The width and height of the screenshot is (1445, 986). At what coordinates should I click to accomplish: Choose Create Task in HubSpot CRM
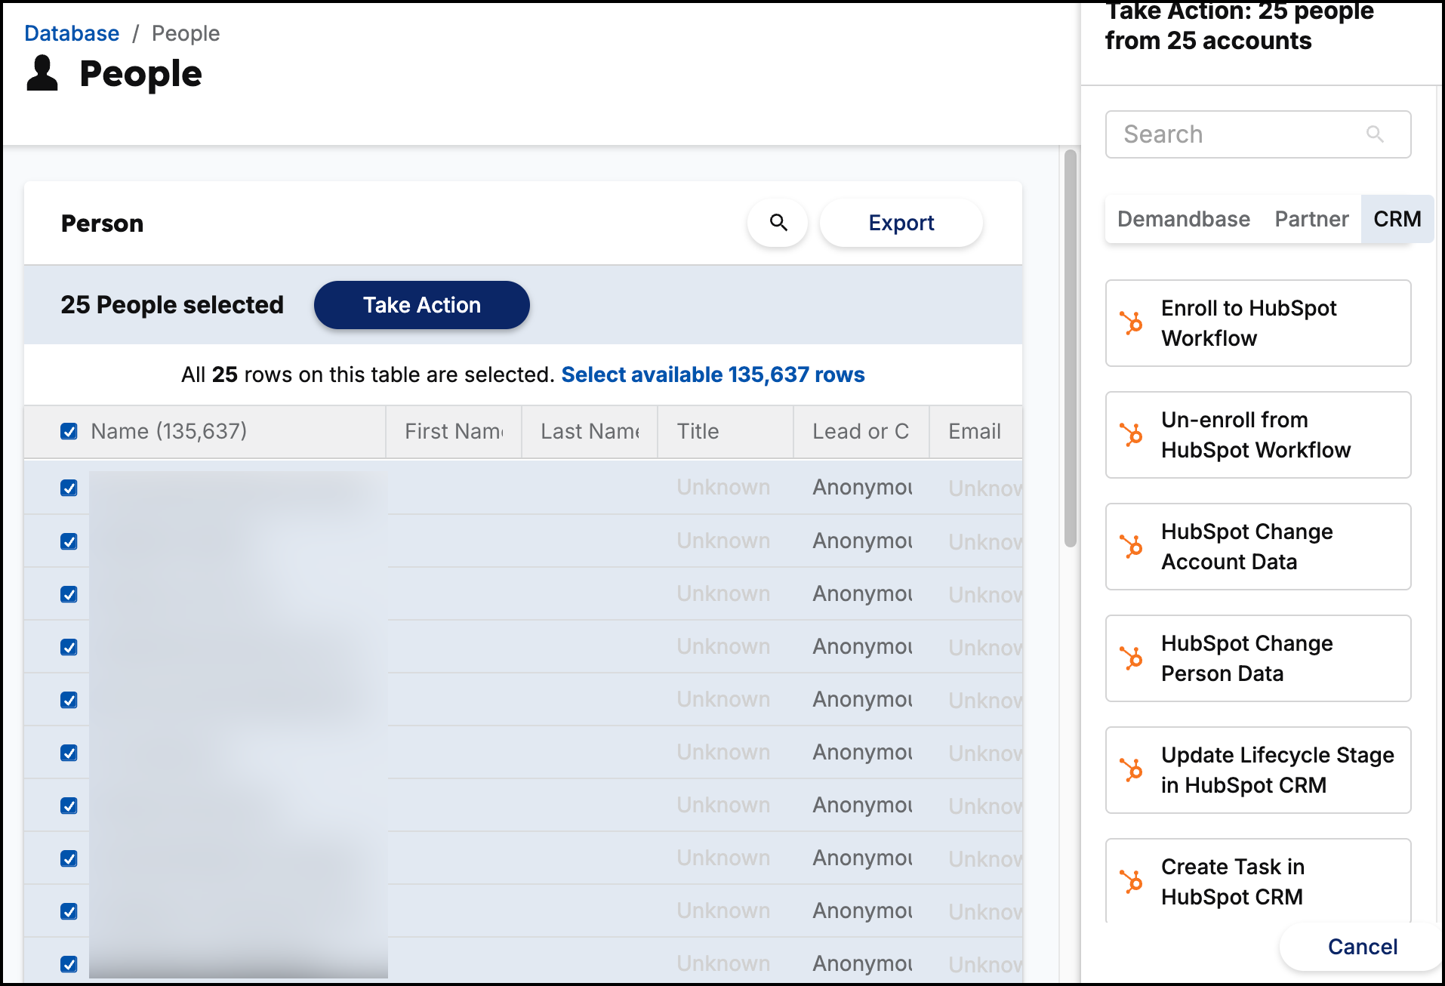pyautogui.click(x=1258, y=882)
